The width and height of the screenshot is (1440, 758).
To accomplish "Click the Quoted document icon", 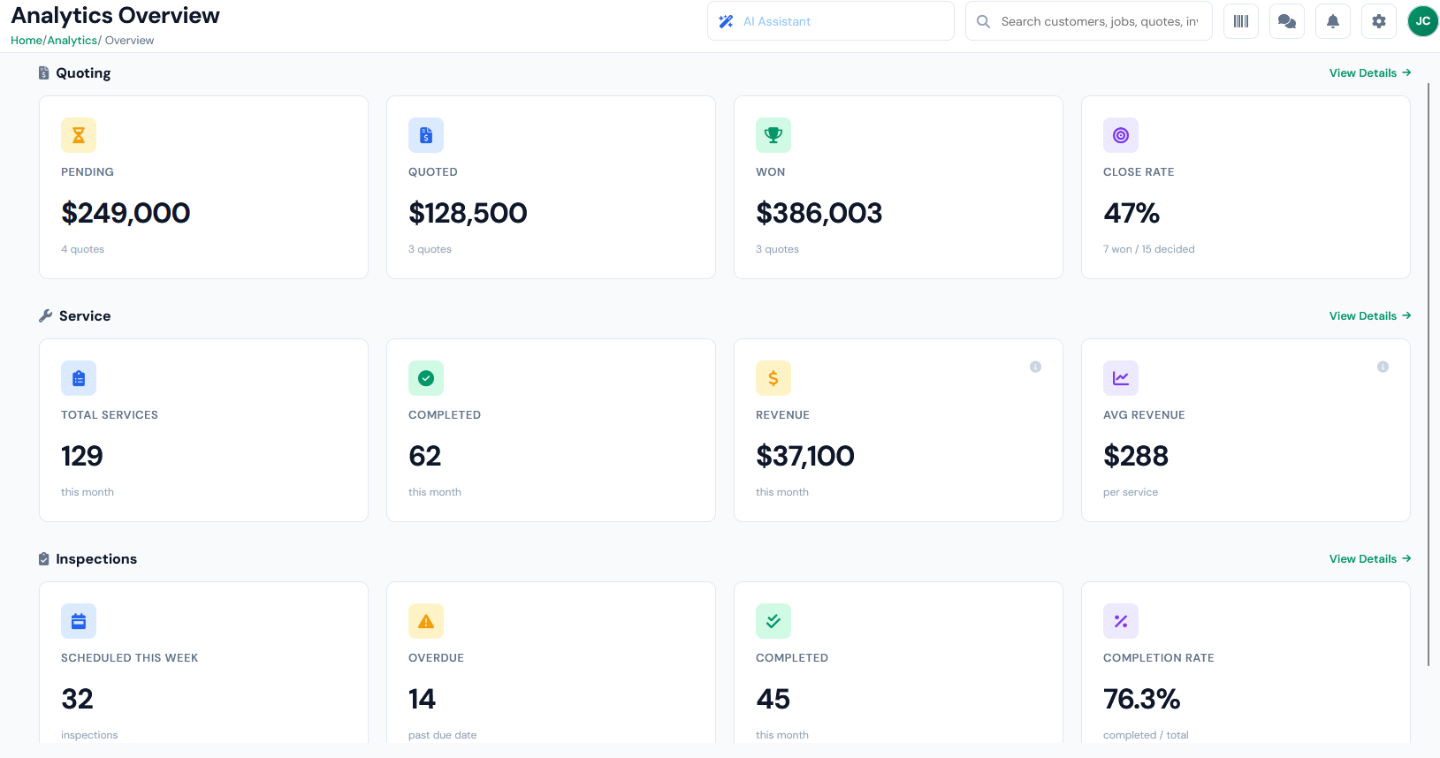I will pos(426,135).
